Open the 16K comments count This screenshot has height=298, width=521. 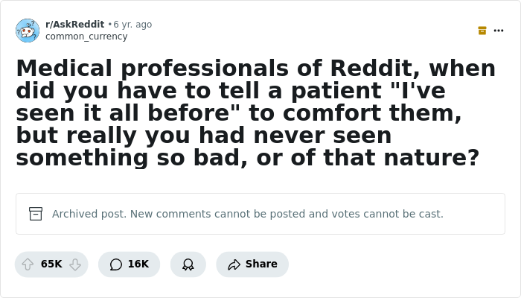(x=138, y=264)
